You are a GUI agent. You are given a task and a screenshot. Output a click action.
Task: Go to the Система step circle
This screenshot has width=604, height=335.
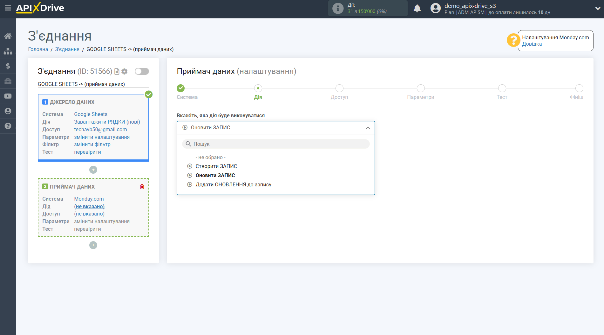pos(181,88)
